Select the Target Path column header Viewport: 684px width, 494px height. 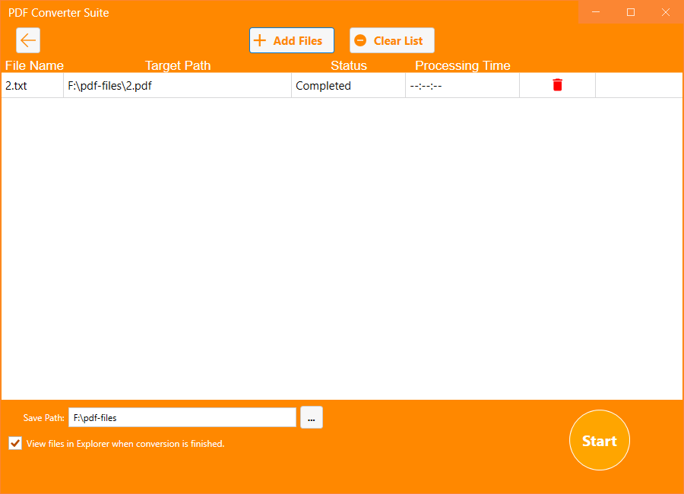178,65
